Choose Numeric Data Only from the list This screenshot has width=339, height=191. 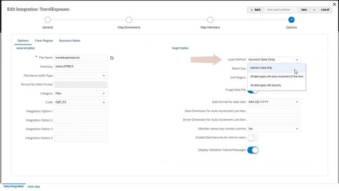click(276, 68)
